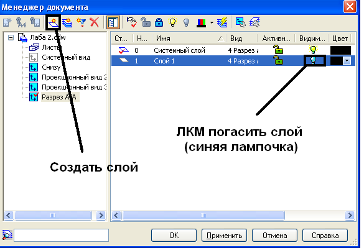Select the Системный слой row name
This screenshot has height=248, width=364.
click(179, 50)
